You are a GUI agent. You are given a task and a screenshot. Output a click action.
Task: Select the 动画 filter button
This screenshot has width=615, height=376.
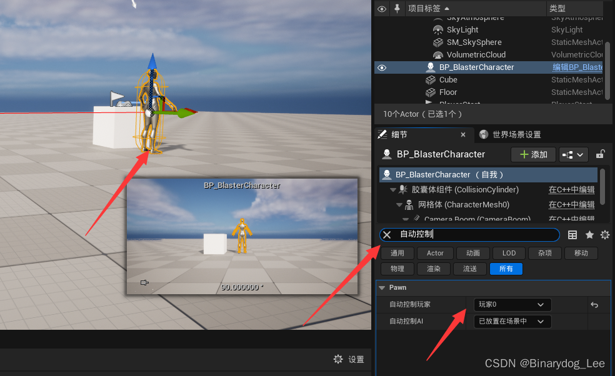(473, 254)
